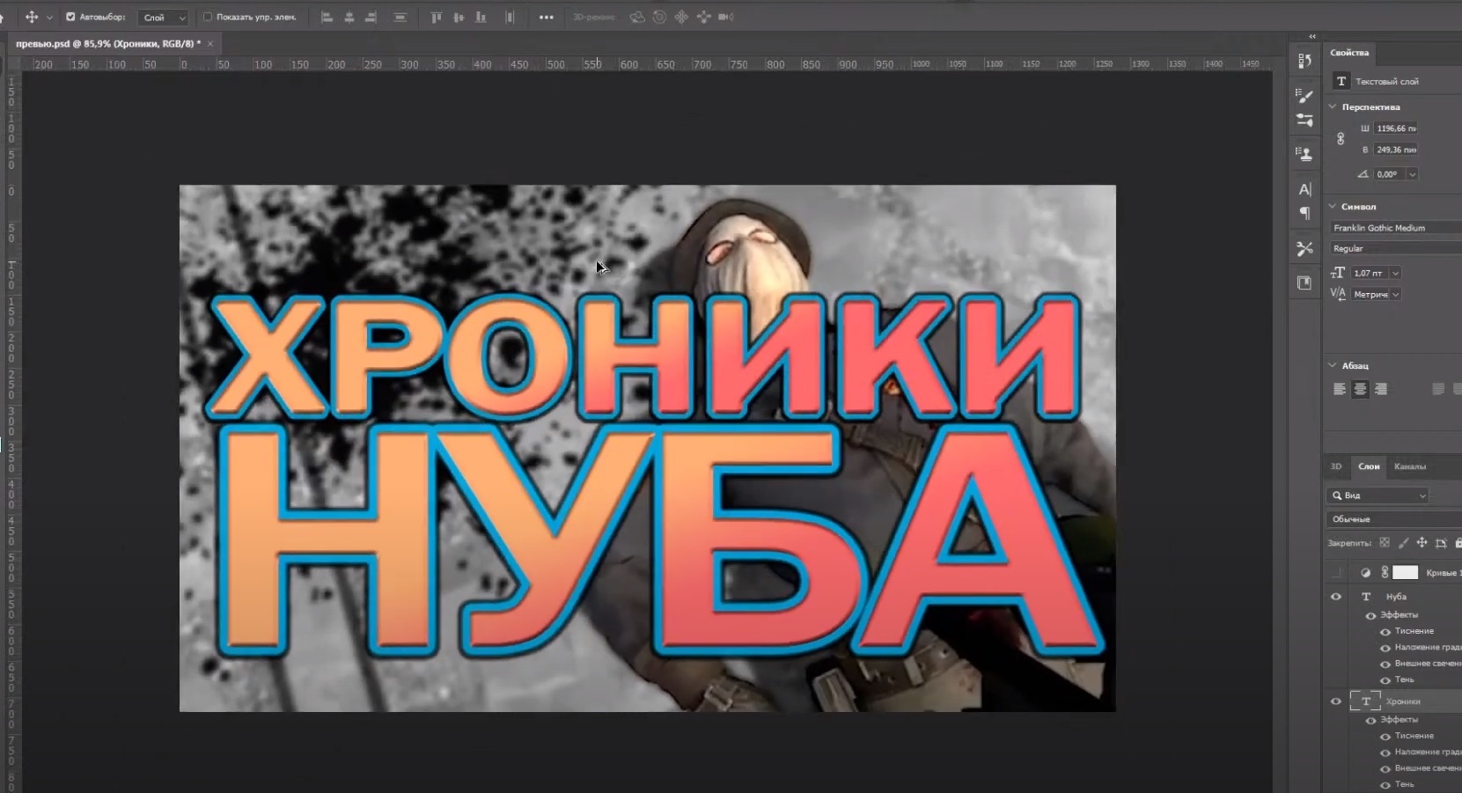Image resolution: width=1462 pixels, height=793 pixels.
Task: Uncheck the Автовыбор checkbox
Action: 70,17
